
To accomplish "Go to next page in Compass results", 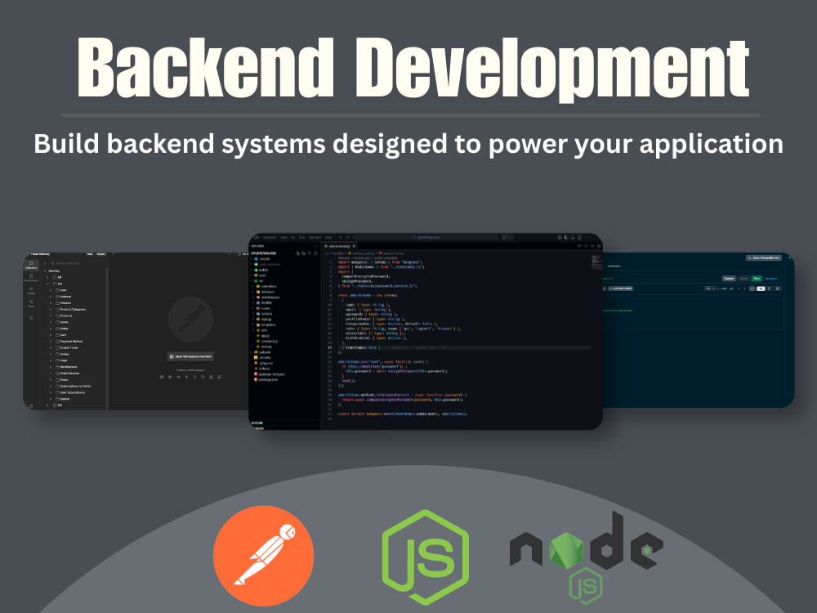I will (744, 289).
